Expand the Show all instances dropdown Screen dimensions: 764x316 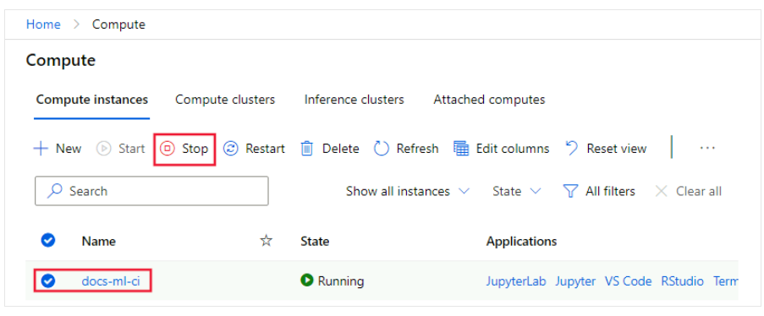[407, 191]
